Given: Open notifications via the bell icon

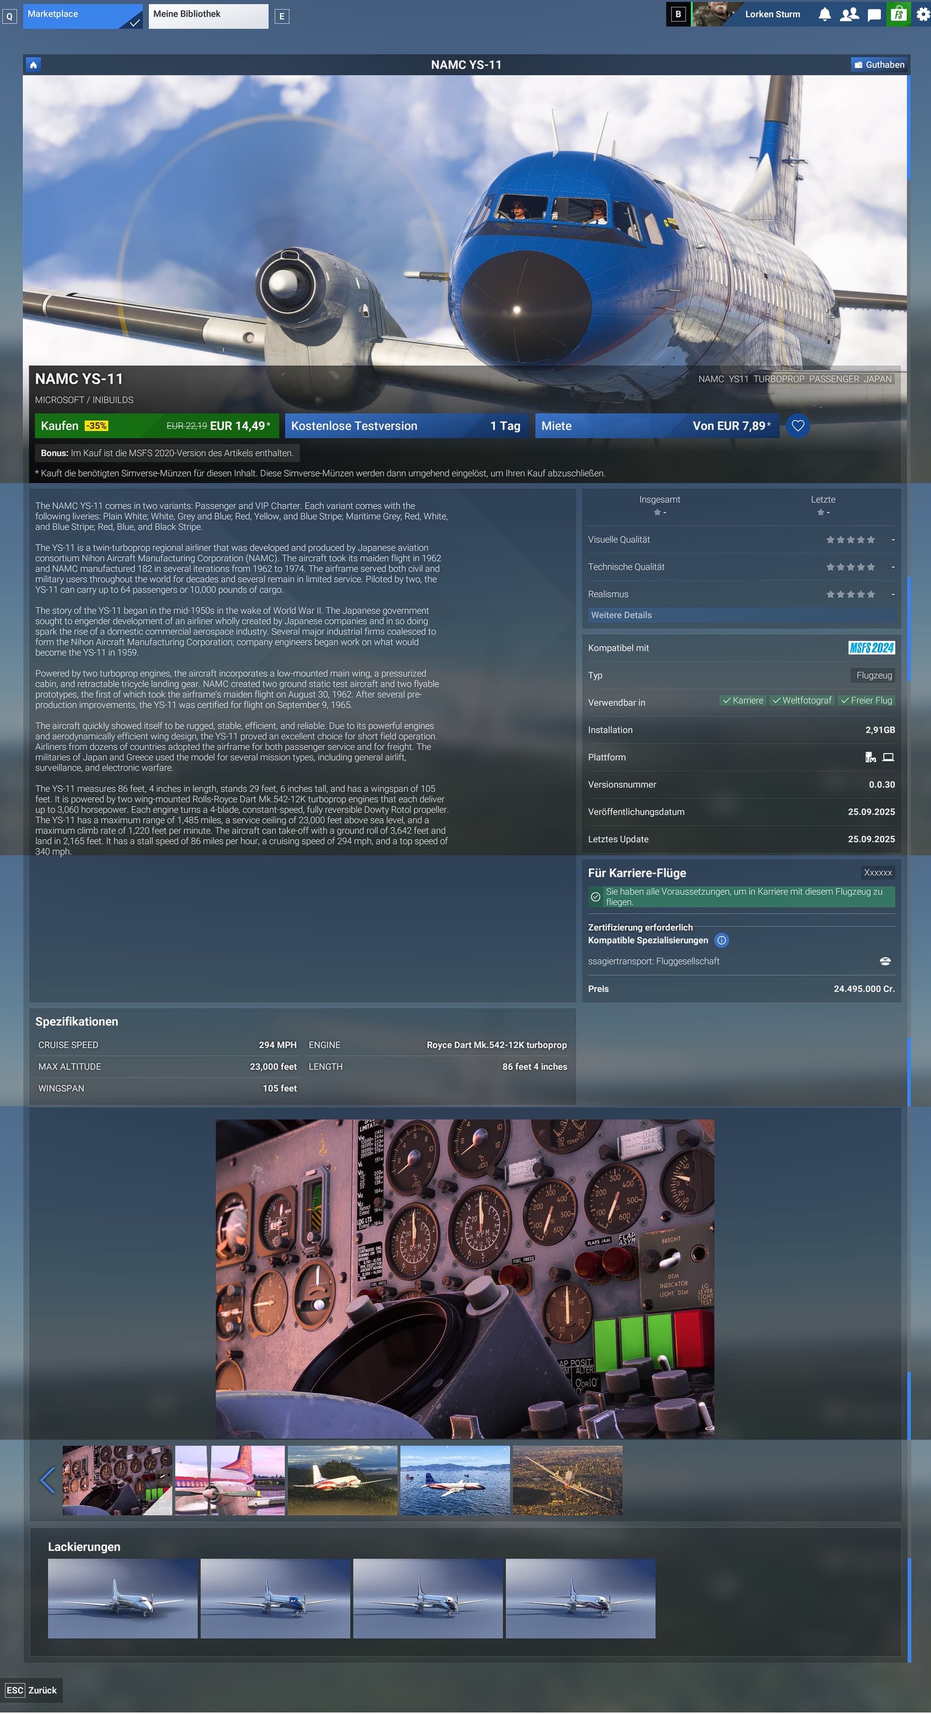Looking at the screenshot, I should pos(825,14).
